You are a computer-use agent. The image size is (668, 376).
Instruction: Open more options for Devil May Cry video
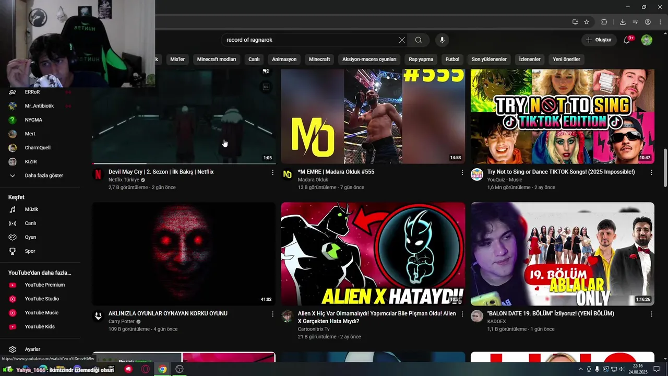272,172
